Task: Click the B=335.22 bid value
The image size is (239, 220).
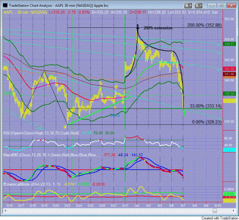Action: click(x=100, y=12)
